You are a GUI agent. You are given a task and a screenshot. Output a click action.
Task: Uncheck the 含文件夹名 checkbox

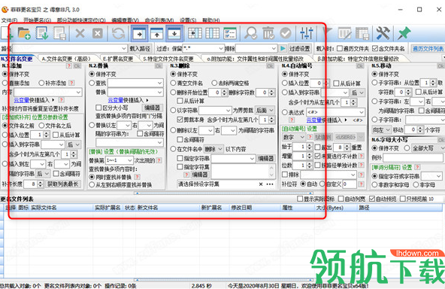point(375,49)
